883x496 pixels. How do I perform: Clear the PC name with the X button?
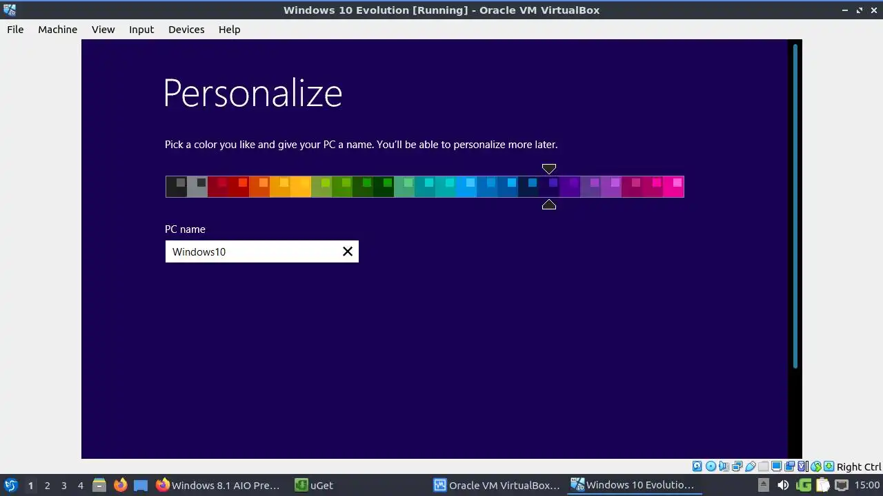point(348,251)
